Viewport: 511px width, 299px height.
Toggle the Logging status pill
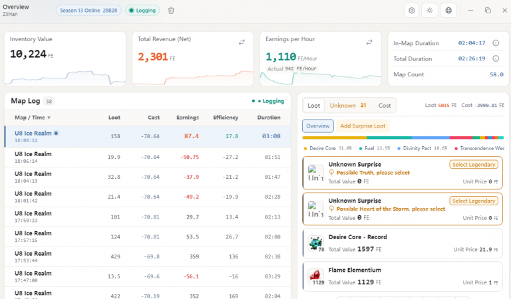(x=142, y=11)
